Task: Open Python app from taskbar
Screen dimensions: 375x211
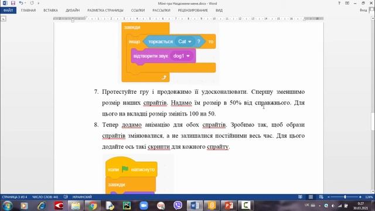Action: tap(110, 206)
